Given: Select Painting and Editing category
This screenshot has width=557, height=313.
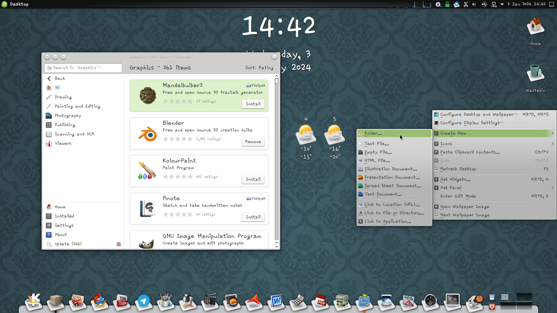Looking at the screenshot, I should [x=84, y=106].
